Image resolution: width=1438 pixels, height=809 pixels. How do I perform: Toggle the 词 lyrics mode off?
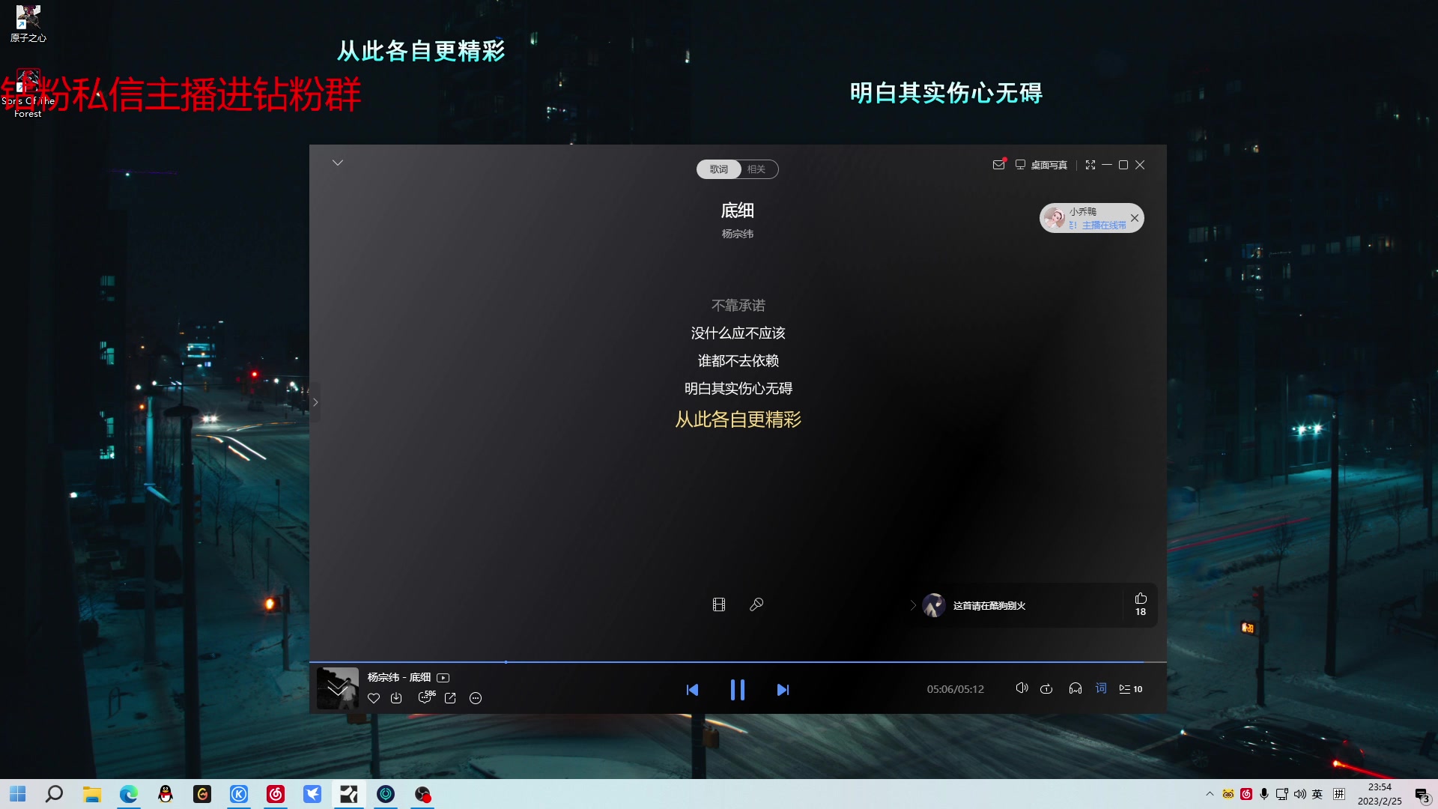click(x=1101, y=688)
